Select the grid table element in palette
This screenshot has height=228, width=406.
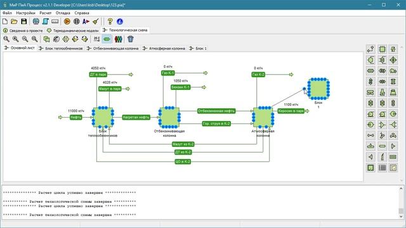coord(382,168)
